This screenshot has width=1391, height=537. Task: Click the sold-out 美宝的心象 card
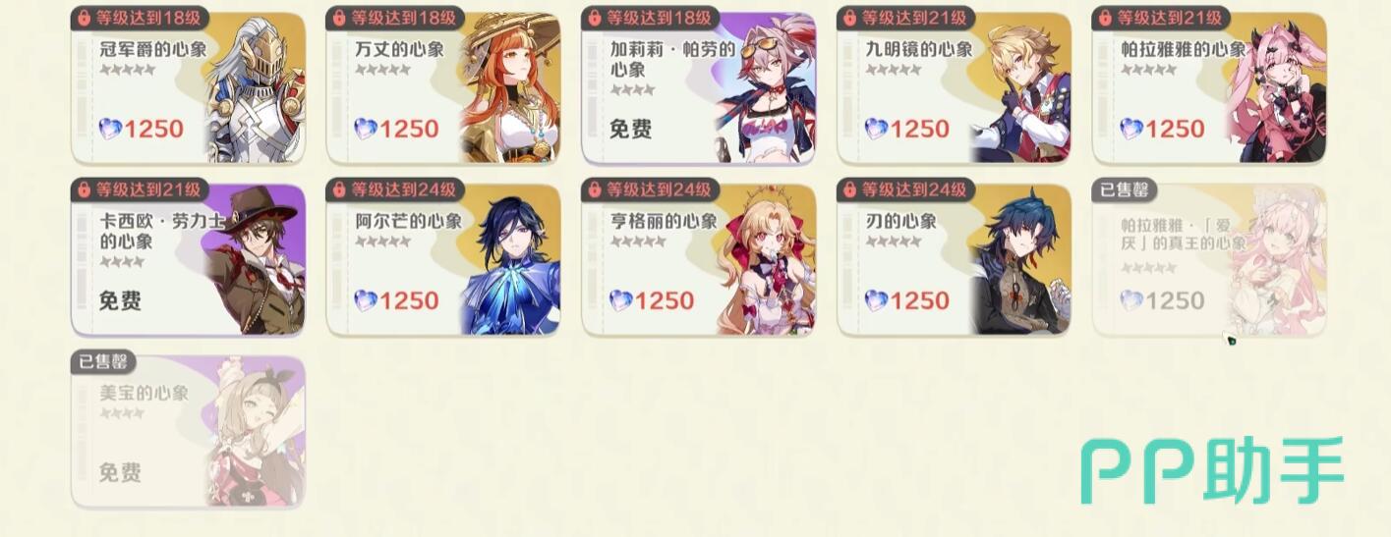pyautogui.click(x=188, y=432)
